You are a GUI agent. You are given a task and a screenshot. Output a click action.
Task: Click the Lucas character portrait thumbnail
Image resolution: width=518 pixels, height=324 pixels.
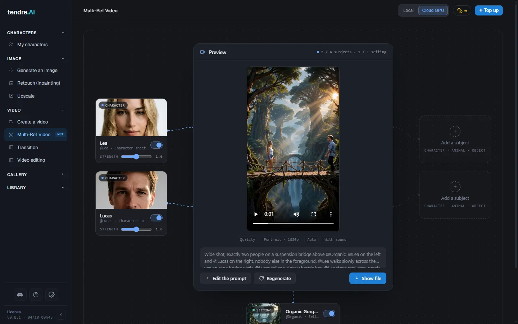point(131,190)
